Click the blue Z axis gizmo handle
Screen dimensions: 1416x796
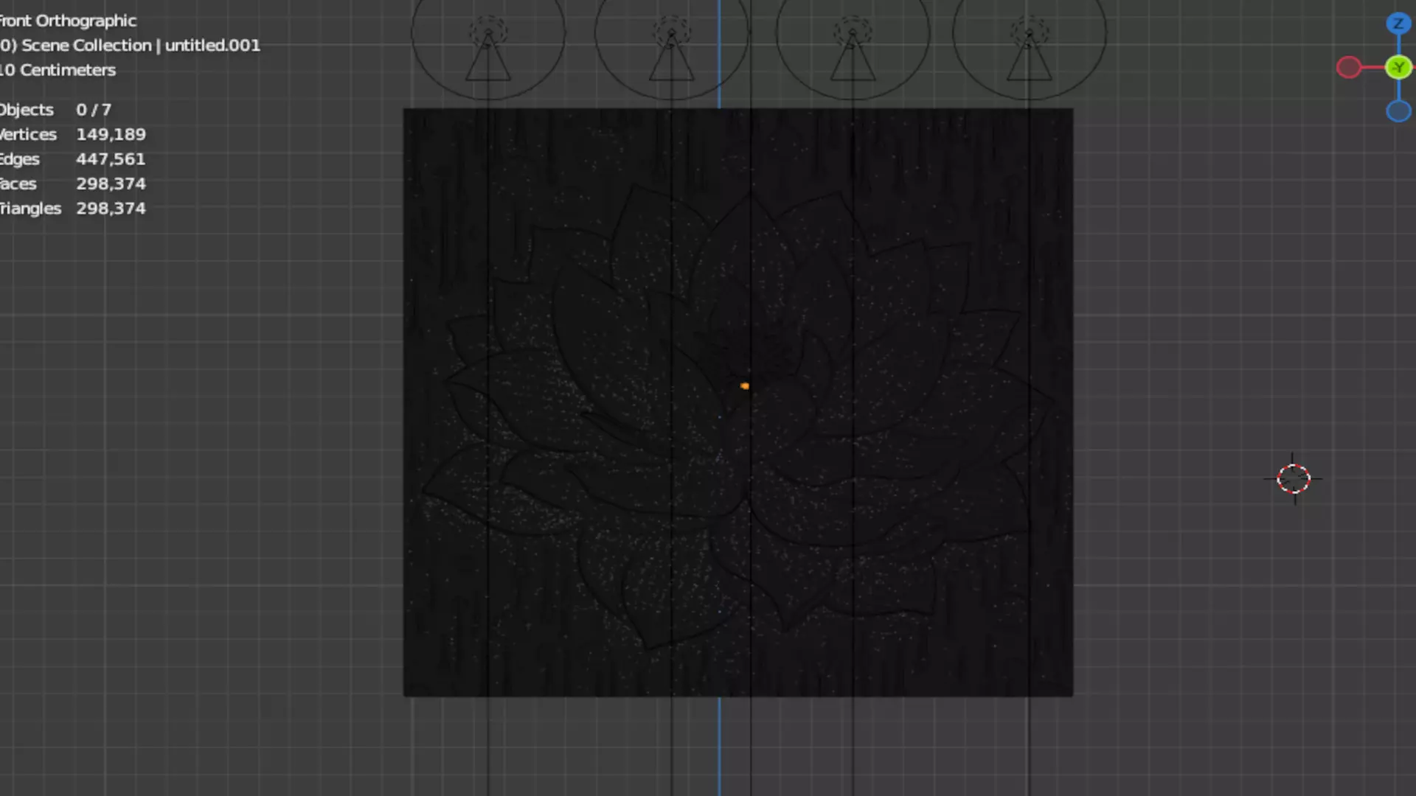coord(1398,24)
